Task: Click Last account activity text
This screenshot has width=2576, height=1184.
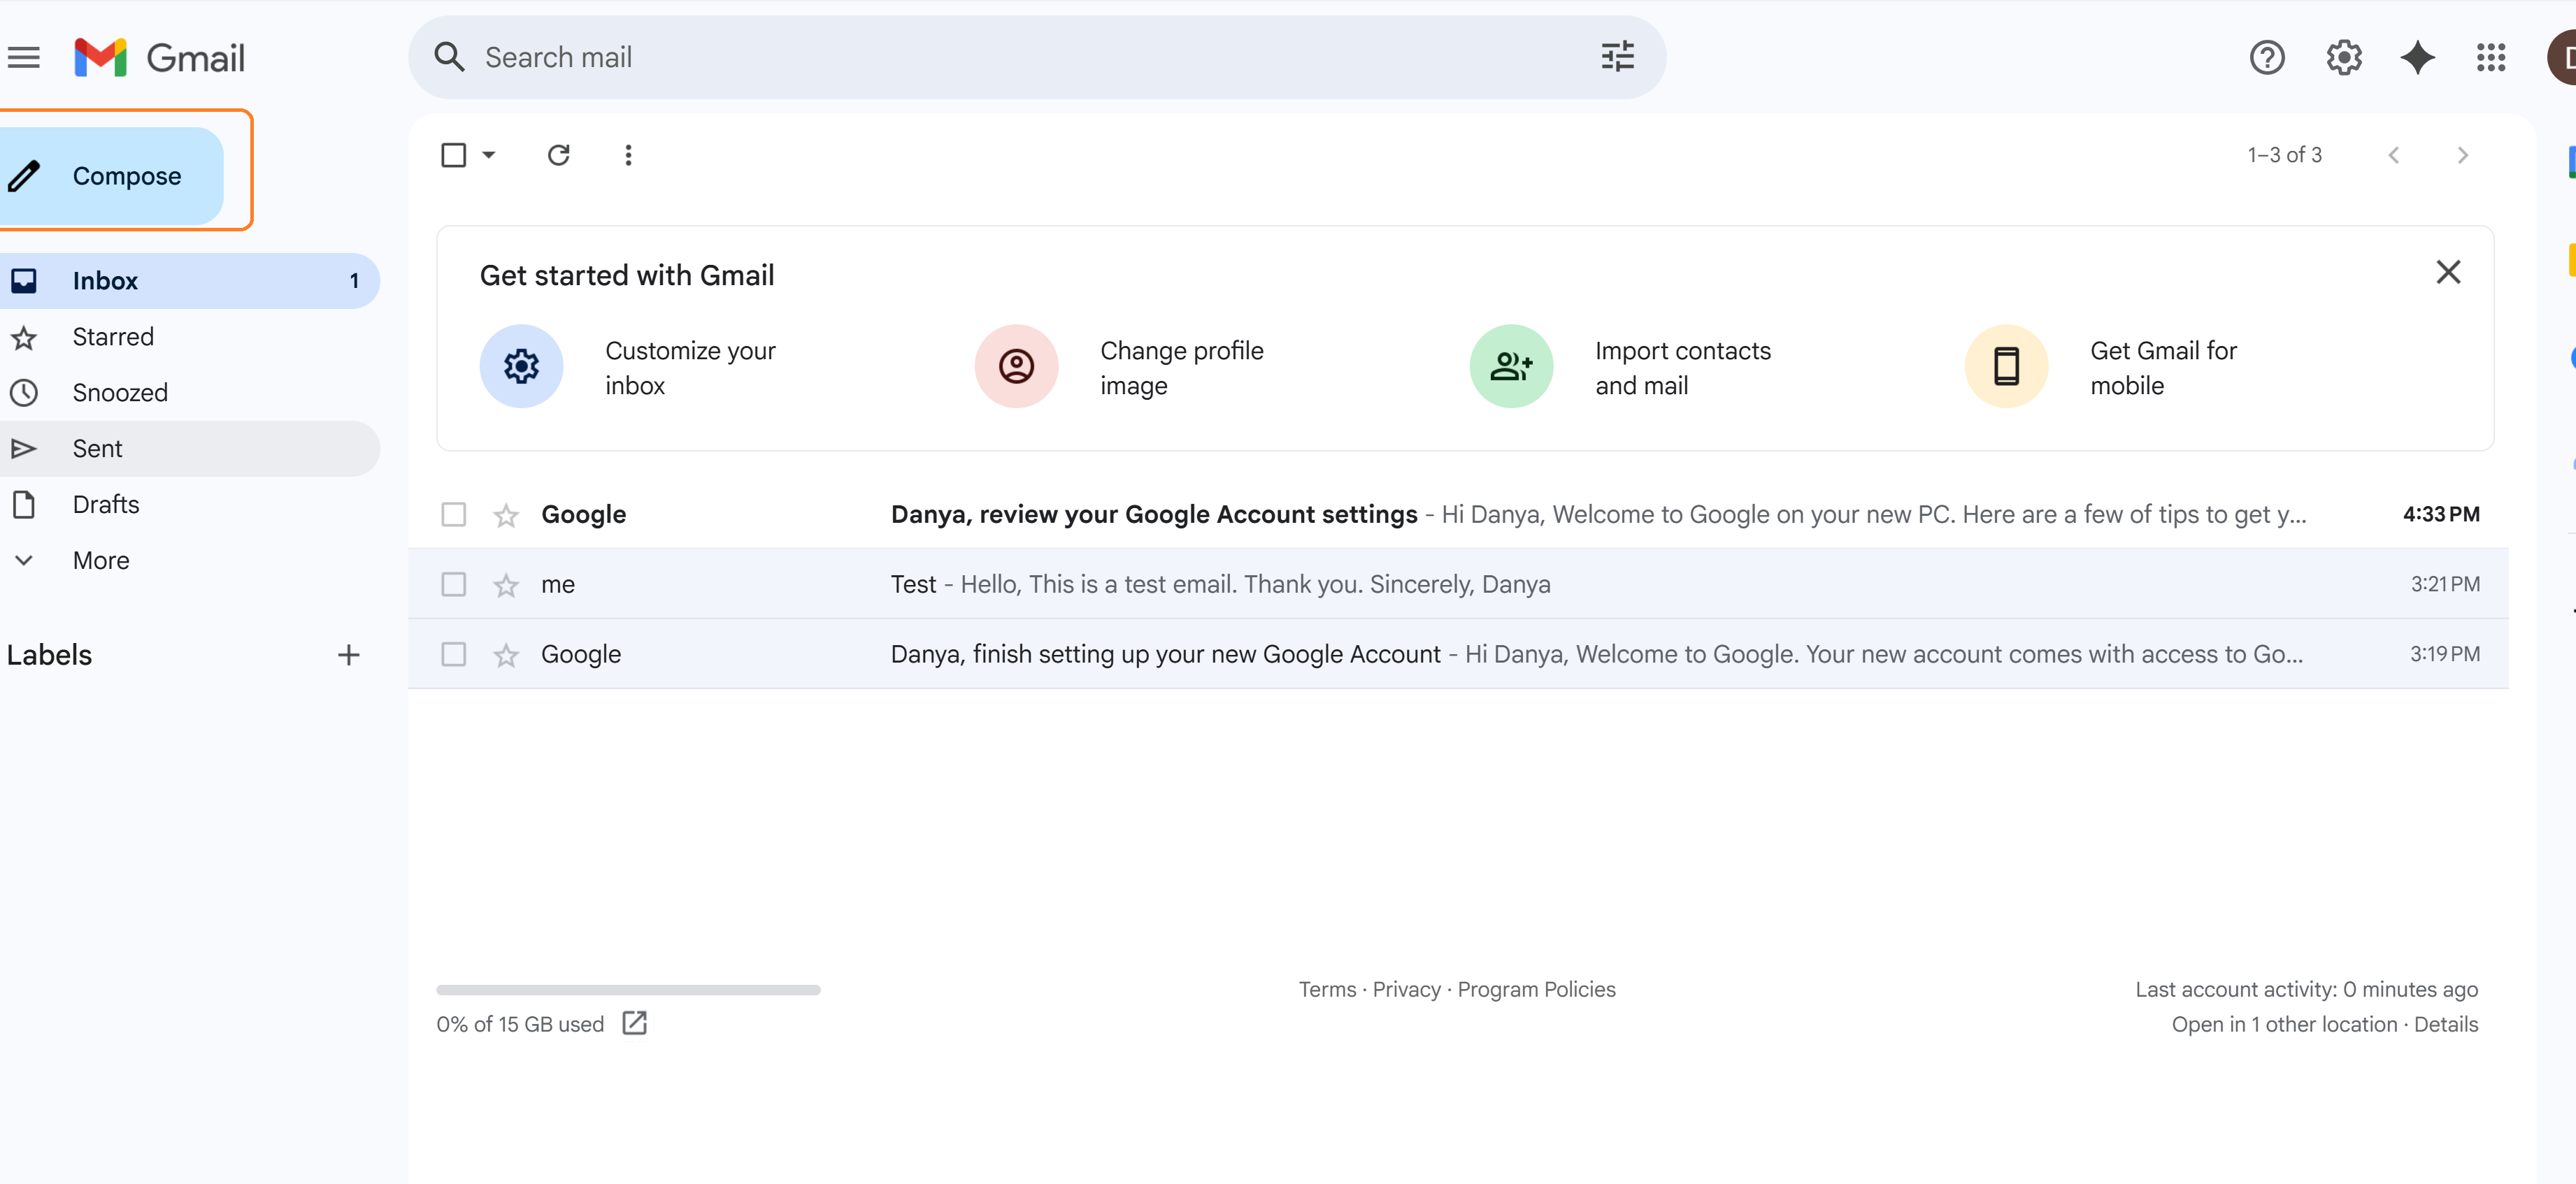Action: [x=2306, y=989]
